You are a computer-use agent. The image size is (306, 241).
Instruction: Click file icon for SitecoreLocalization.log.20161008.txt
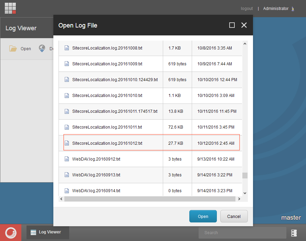pyautogui.click(x=67, y=48)
